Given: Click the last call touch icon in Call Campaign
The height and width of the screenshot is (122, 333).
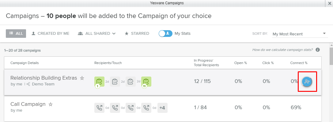Looking at the screenshot, I should click(x=146, y=108).
